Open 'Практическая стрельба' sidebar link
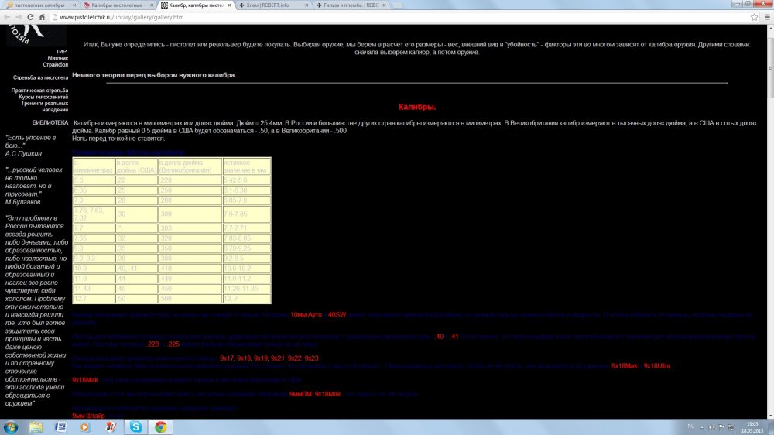774x435 pixels. pos(39,91)
